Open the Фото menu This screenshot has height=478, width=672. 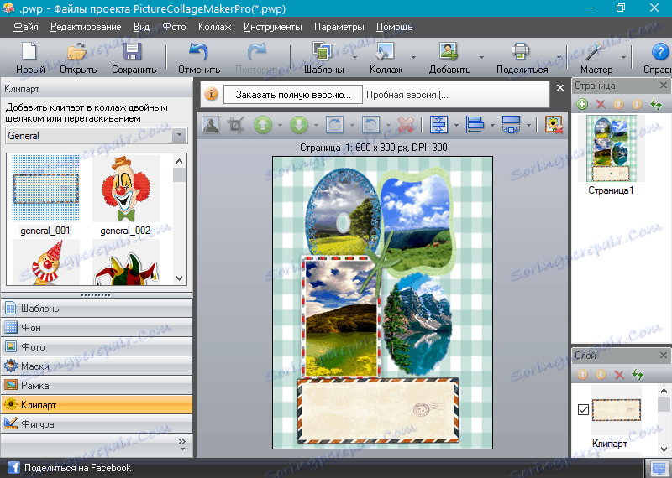(x=174, y=27)
